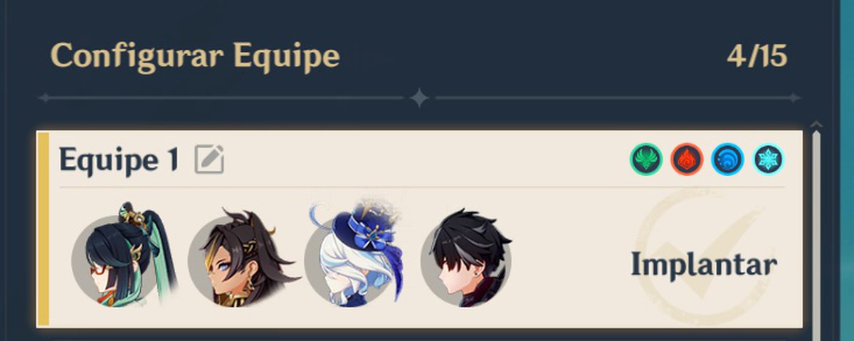Click the divider line under Equipe 1 name
Screen dimensions: 854x341
click(x=422, y=188)
